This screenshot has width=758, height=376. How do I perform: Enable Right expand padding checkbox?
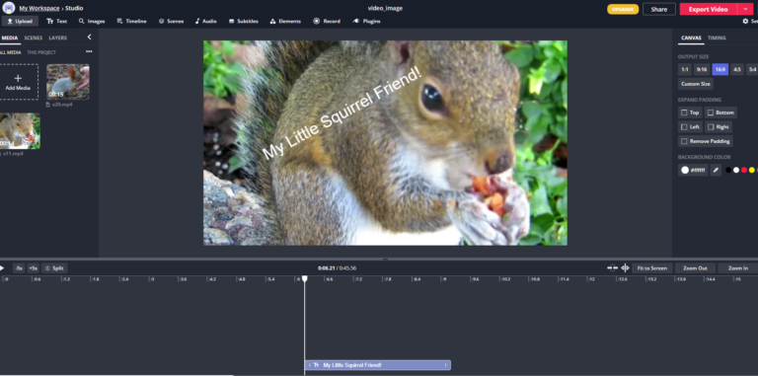coord(711,127)
